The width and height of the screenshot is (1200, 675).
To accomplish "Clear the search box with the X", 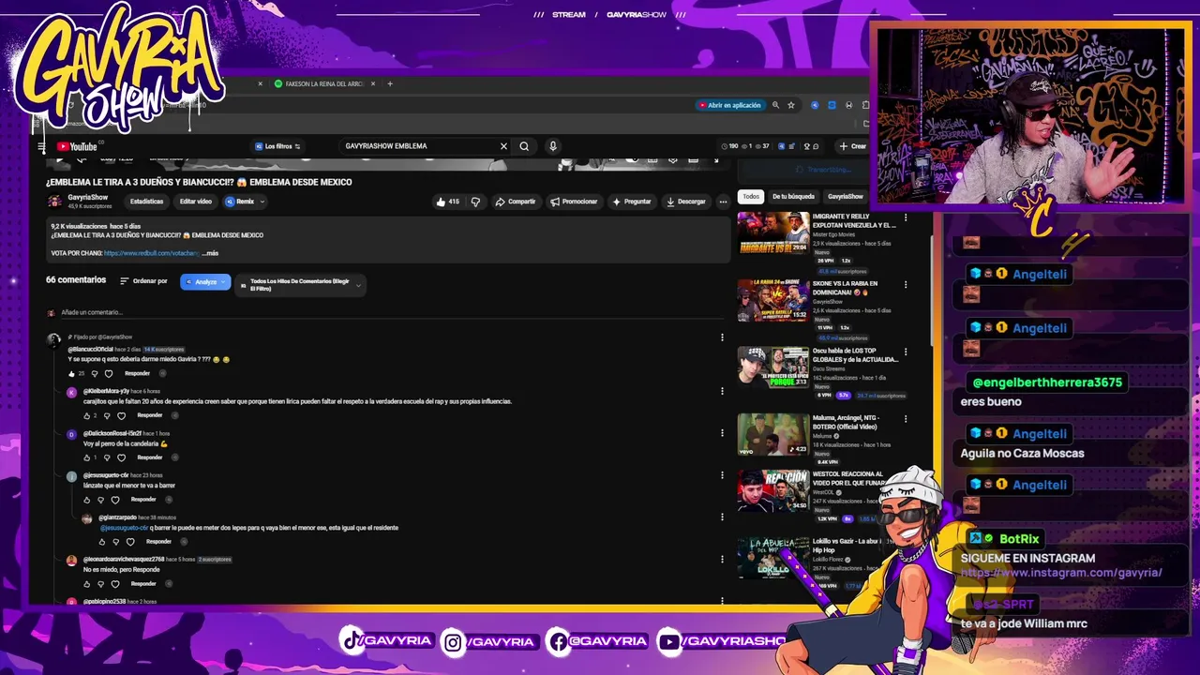I will pos(503,146).
